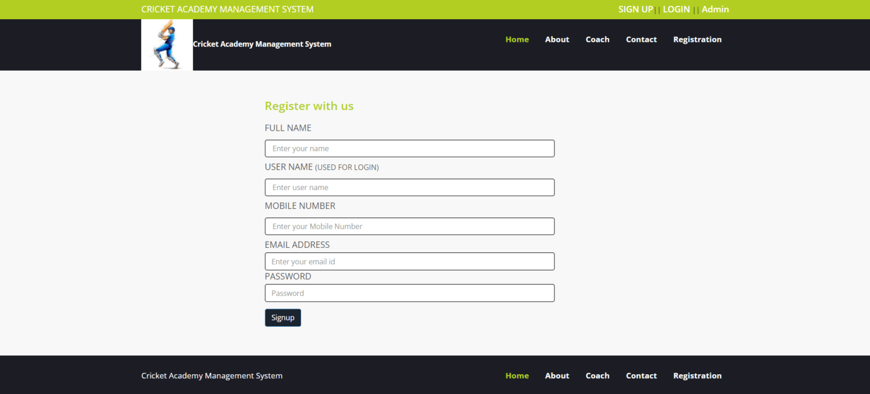Click the cricket batsman logo image

click(x=167, y=44)
